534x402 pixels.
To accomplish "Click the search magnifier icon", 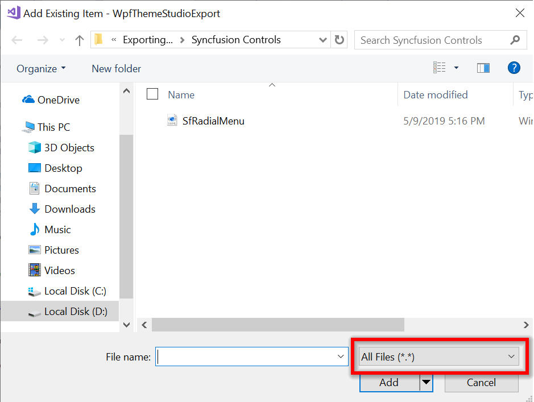I will [x=515, y=40].
